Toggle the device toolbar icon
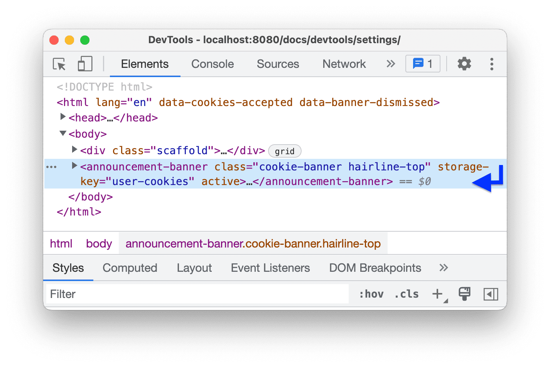This screenshot has width=550, height=367. tap(85, 64)
